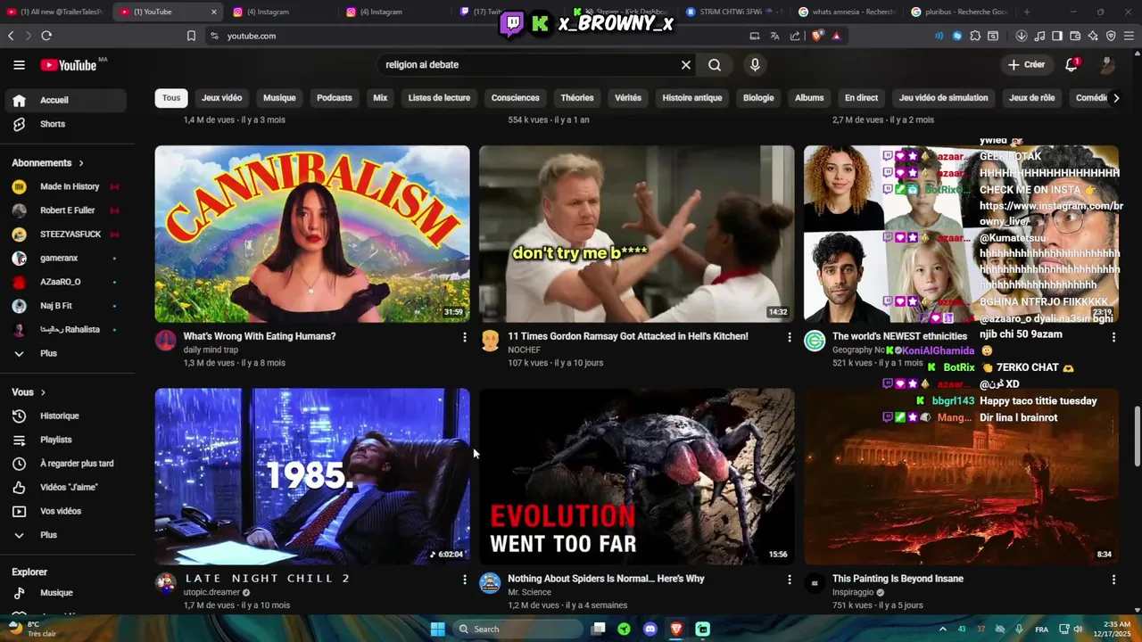This screenshot has height=642, width=1142.
Task: Select the En direct filter chip
Action: tap(861, 98)
